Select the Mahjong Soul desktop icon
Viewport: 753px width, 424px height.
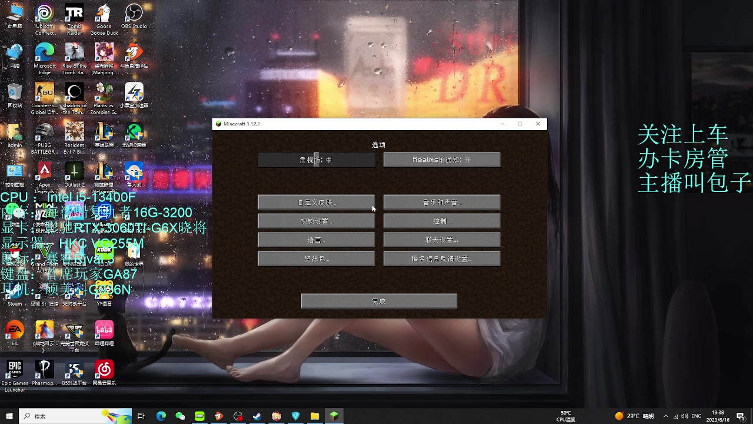(x=104, y=59)
